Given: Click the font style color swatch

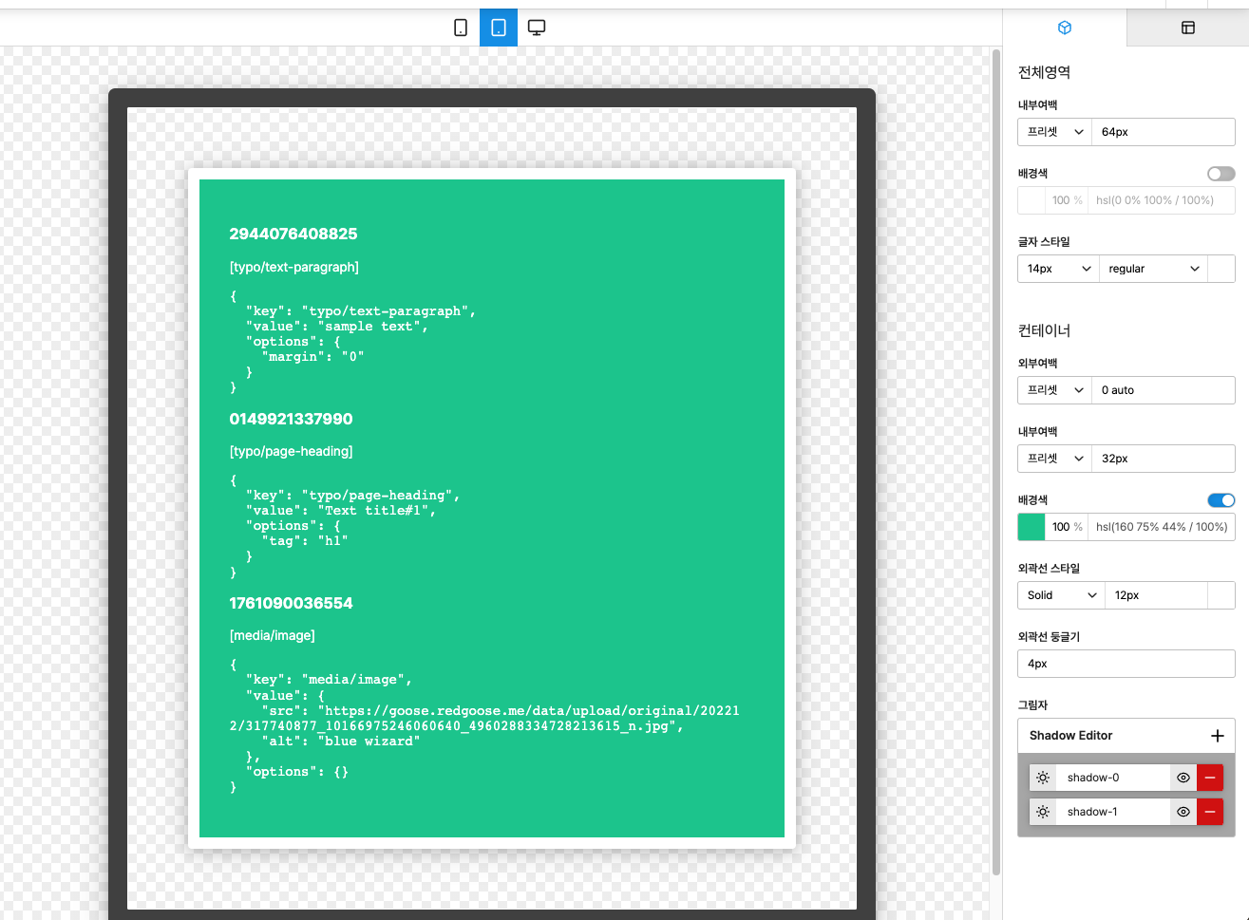Looking at the screenshot, I should [x=1221, y=269].
